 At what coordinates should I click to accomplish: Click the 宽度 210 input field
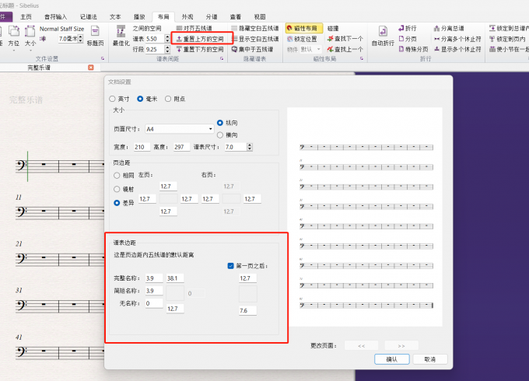tap(142, 147)
